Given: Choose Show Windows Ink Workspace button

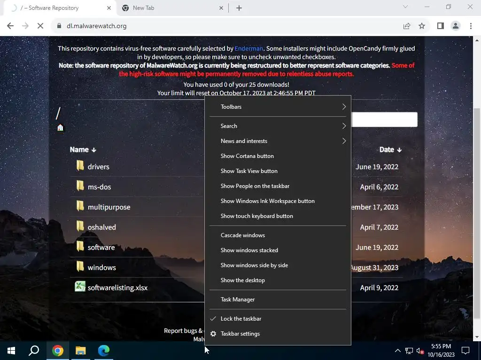Looking at the screenshot, I should coord(278,201).
